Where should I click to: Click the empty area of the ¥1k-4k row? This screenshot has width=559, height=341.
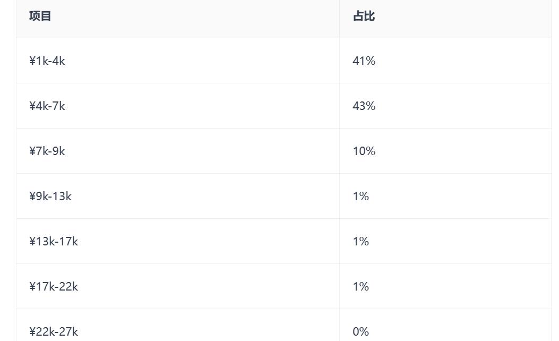pyautogui.click(x=200, y=61)
